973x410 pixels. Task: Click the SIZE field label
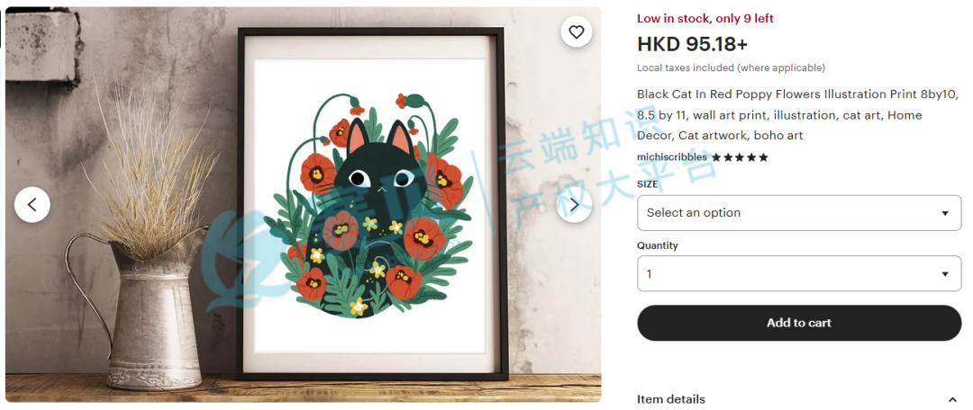point(647,184)
